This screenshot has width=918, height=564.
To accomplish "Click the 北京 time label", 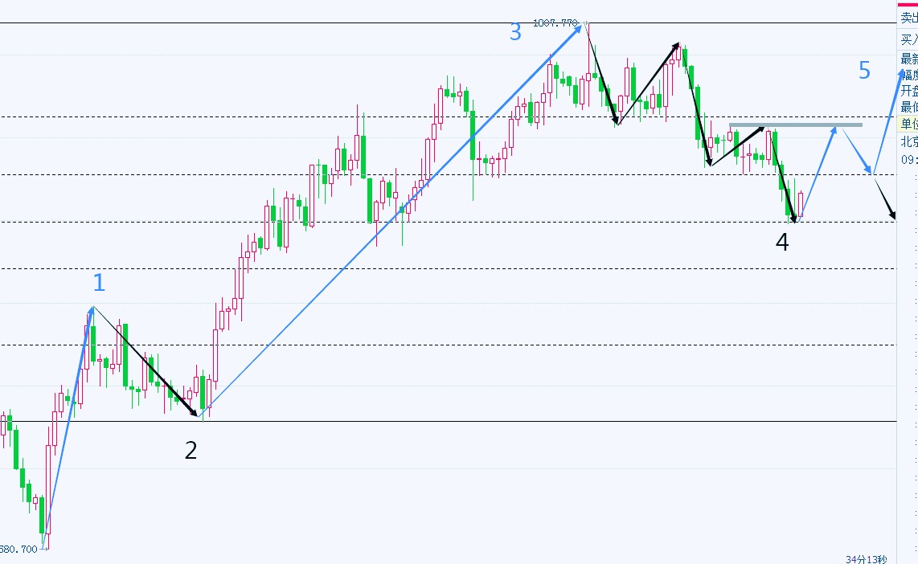I will point(909,141).
